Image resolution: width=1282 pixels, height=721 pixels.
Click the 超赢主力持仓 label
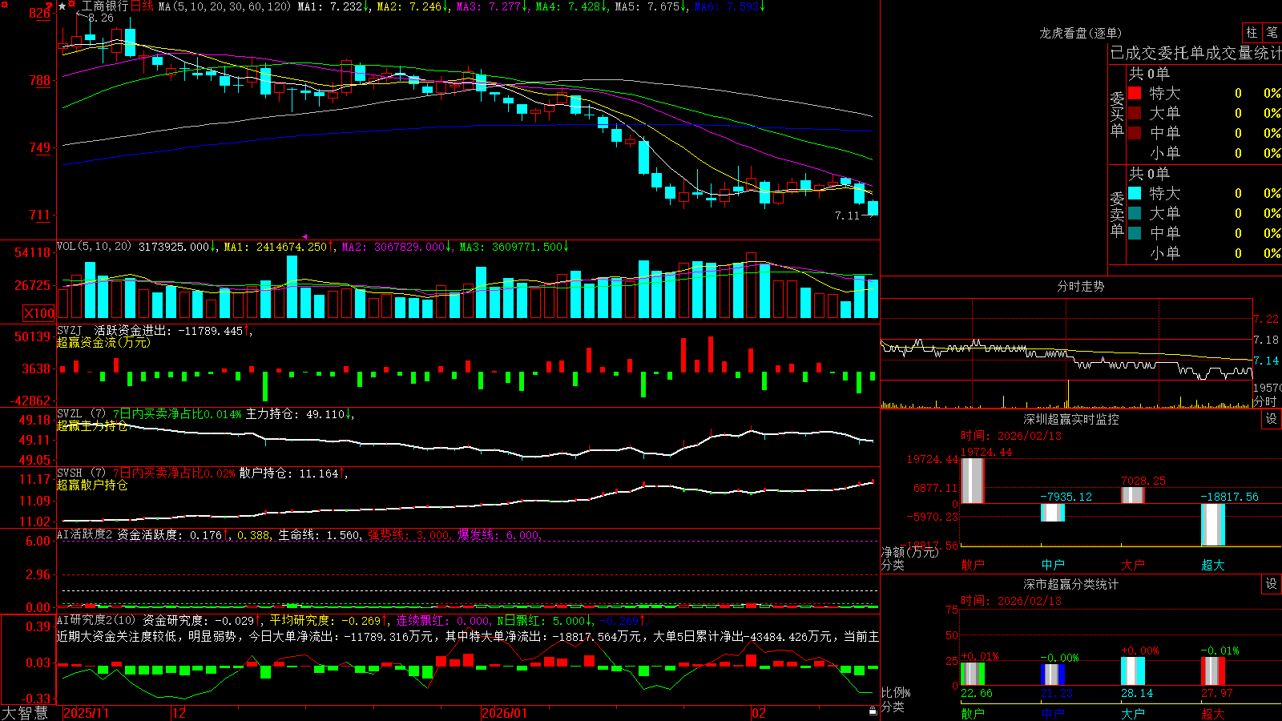click(92, 426)
